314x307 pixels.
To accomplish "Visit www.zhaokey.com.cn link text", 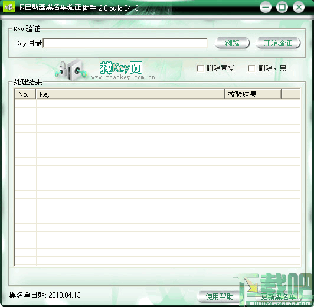I will (x=123, y=77).
